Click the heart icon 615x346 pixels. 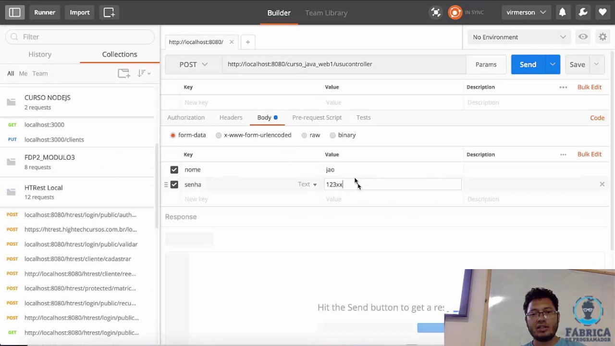pyautogui.click(x=603, y=12)
